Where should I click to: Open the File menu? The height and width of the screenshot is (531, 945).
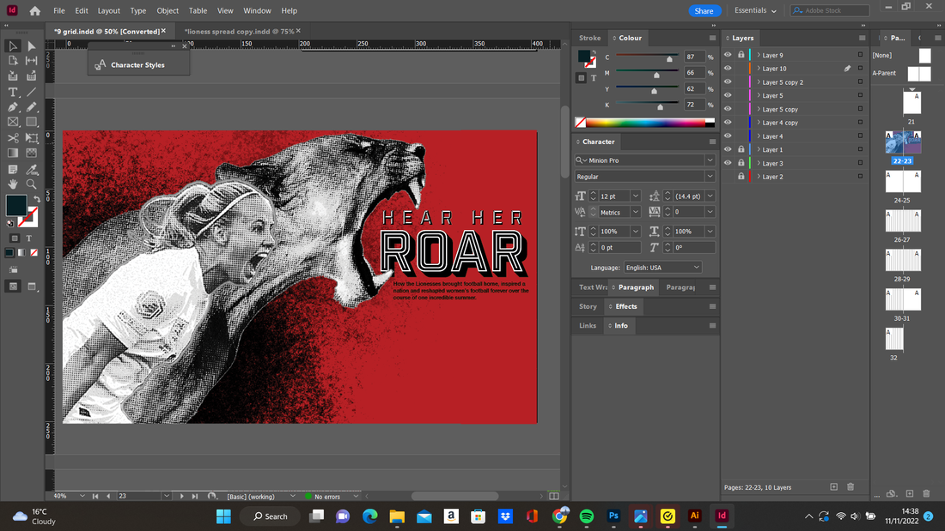[59, 11]
